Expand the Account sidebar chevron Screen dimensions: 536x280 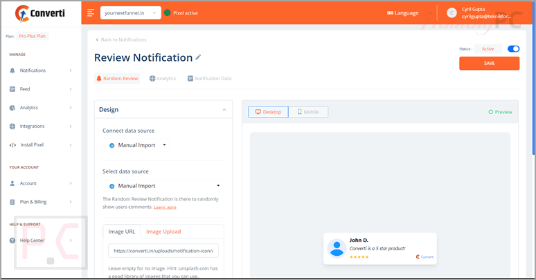(x=71, y=183)
